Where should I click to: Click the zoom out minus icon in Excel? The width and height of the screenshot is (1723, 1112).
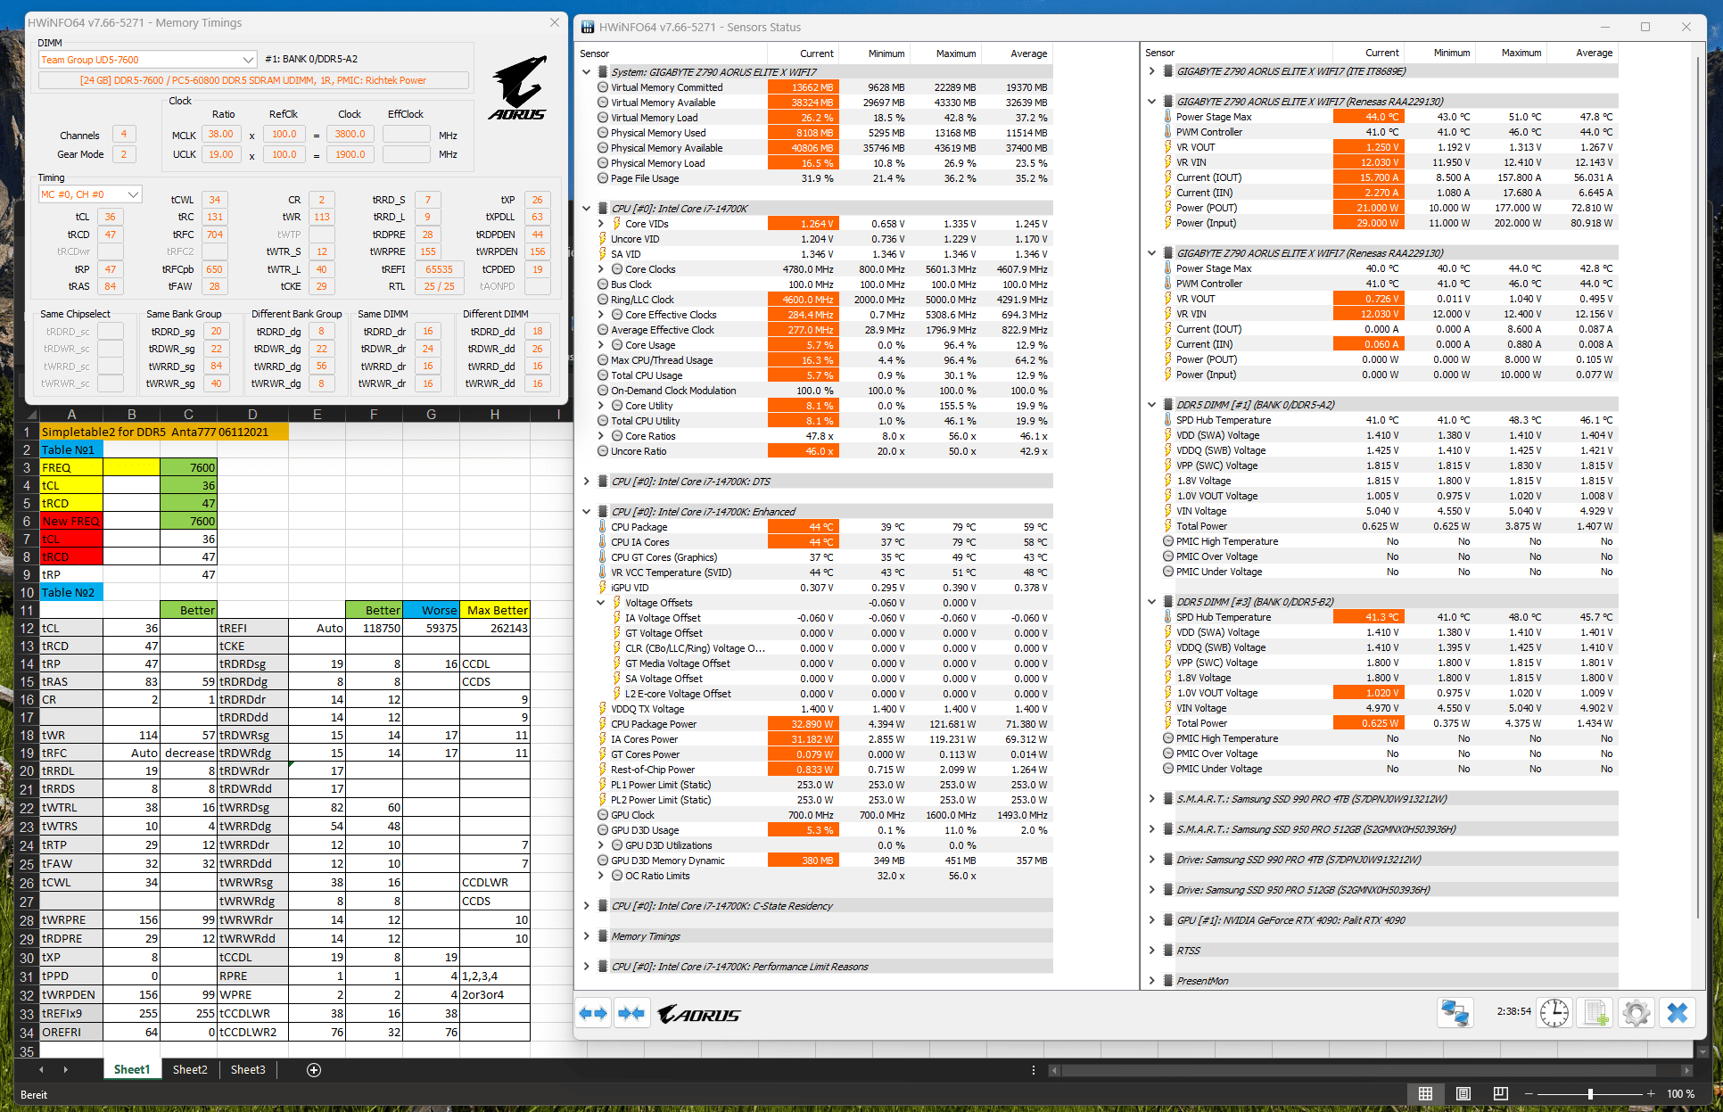(x=1529, y=1094)
